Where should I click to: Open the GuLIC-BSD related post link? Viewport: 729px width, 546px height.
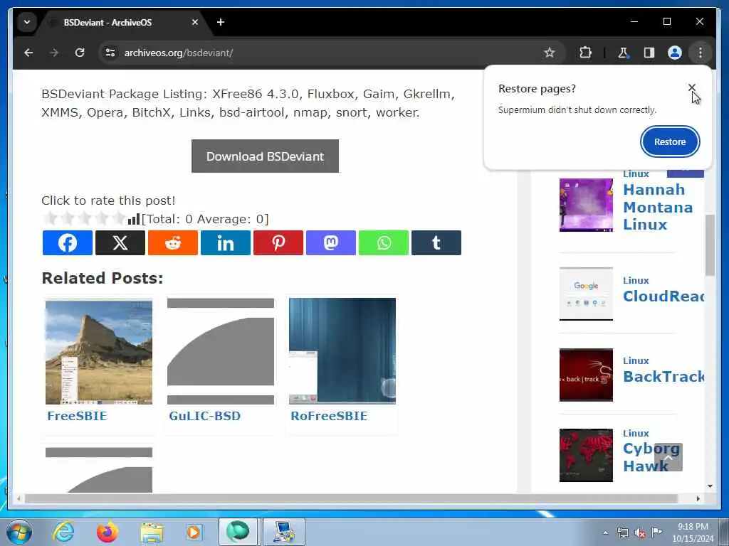pos(205,416)
